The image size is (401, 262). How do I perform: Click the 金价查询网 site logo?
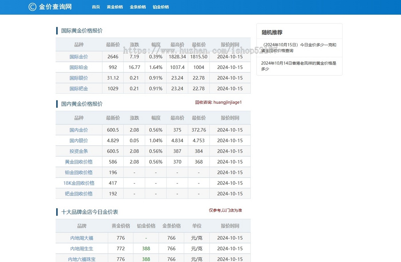50,7
